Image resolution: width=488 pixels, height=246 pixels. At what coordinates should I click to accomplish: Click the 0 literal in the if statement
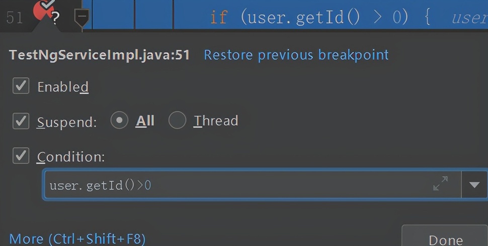tap(397, 17)
